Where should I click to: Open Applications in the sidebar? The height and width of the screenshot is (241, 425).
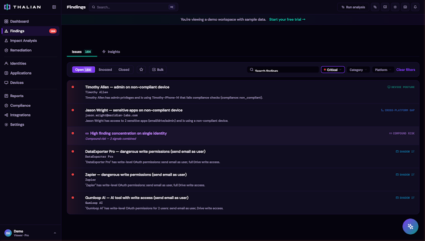point(31,73)
